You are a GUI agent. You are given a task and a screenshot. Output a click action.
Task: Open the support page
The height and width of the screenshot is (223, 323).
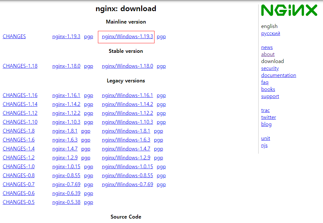point(270,96)
